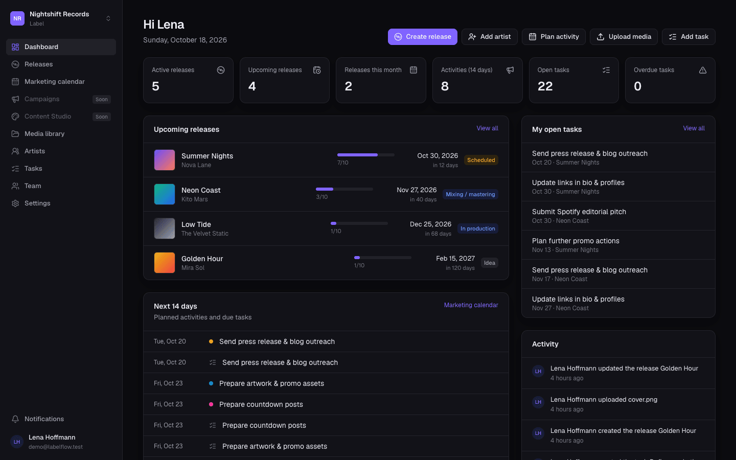Click the Notifications bell icon

pos(15,419)
